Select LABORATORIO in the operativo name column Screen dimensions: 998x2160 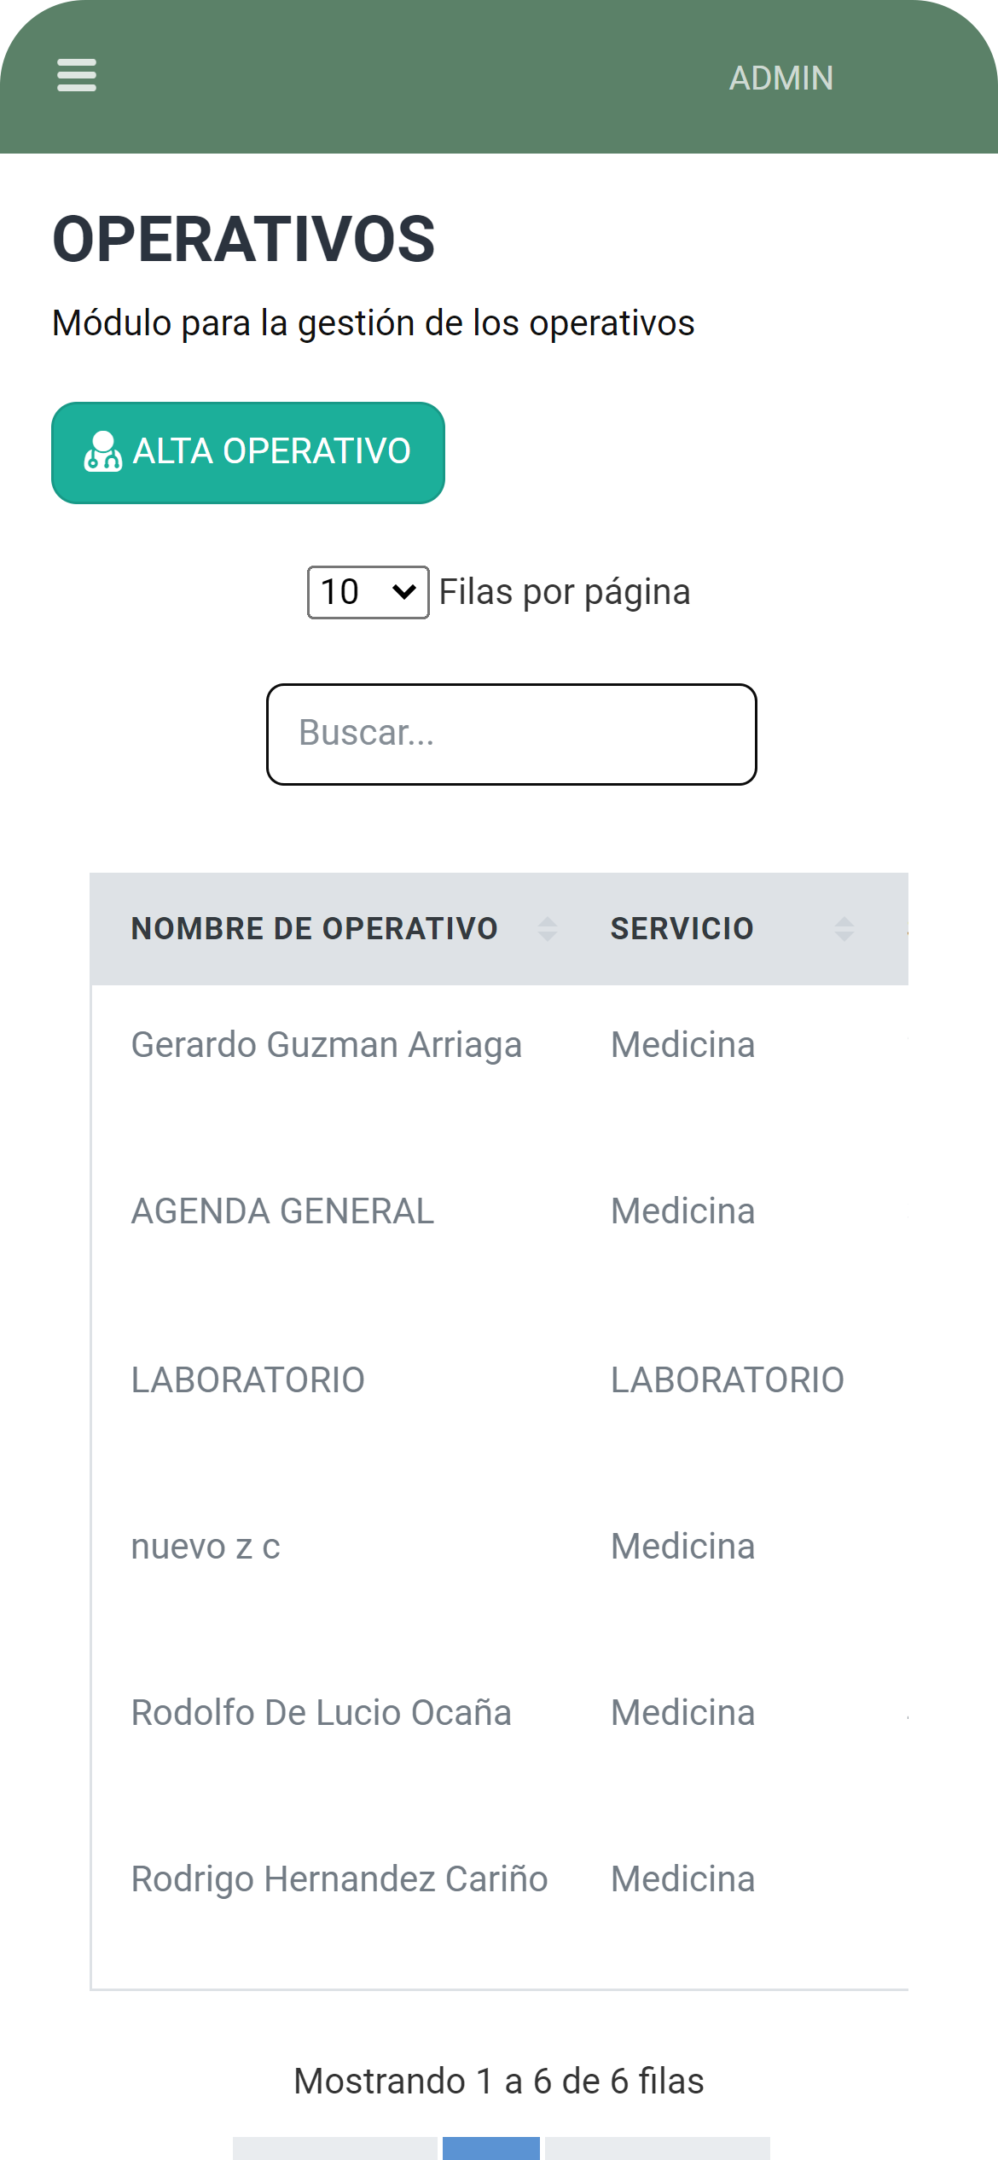pos(247,1379)
